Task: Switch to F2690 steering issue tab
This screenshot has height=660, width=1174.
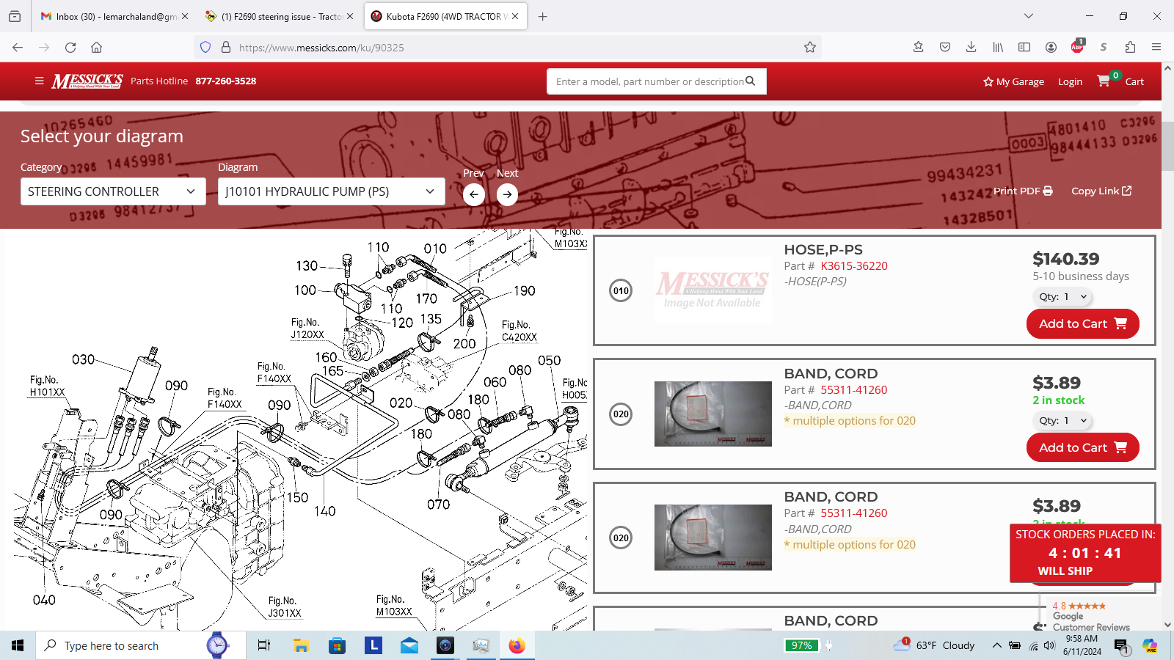Action: coord(280,16)
